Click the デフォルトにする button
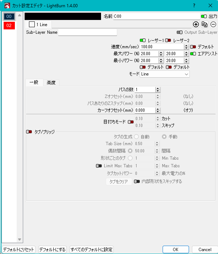Image resolution: width=218 pixels, height=254 pixels. pos(53,250)
